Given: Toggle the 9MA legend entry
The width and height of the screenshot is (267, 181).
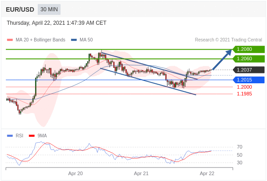Looking at the screenshot, I should (x=38, y=136).
